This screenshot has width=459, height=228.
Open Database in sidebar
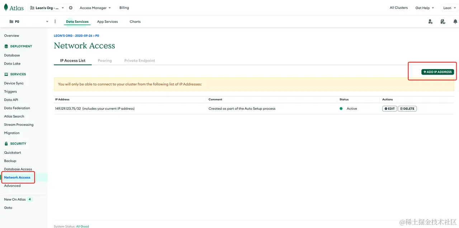click(12, 55)
